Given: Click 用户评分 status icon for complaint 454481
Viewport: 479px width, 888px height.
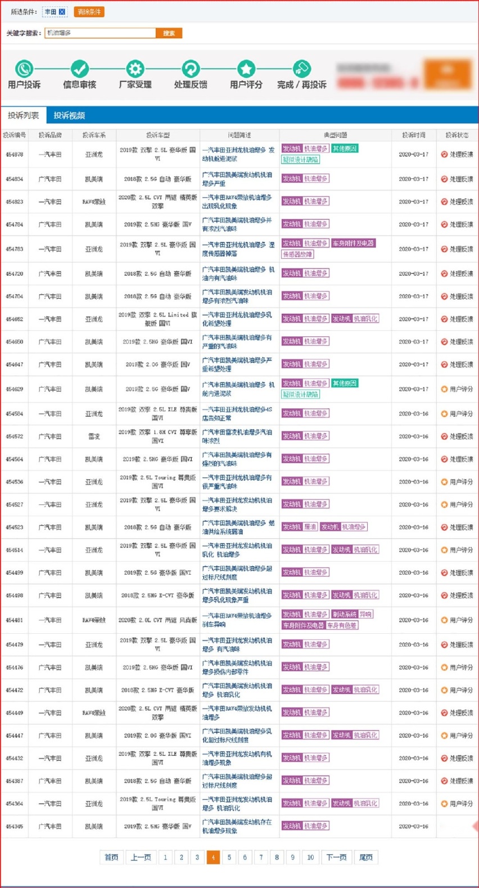Looking at the screenshot, I should pos(444,620).
